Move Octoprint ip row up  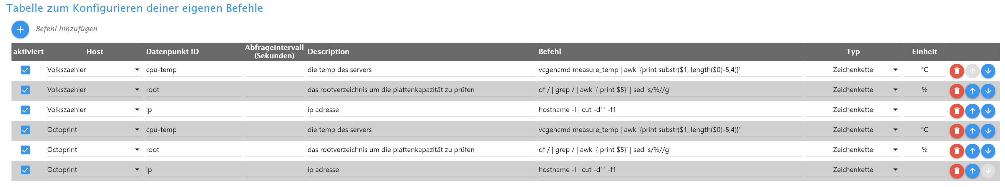click(972, 171)
